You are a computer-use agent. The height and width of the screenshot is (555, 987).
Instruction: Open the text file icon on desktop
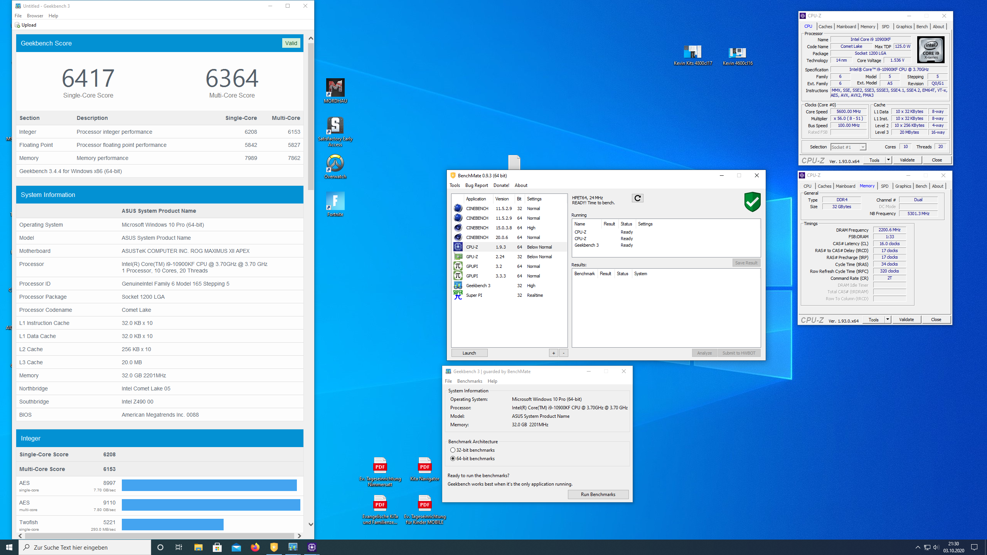514,162
